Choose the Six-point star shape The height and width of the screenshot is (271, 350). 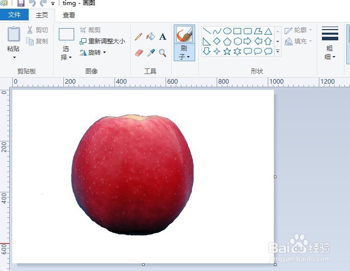coord(237,52)
